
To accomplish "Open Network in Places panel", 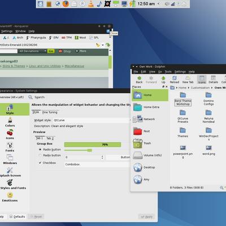I will 150,119.
